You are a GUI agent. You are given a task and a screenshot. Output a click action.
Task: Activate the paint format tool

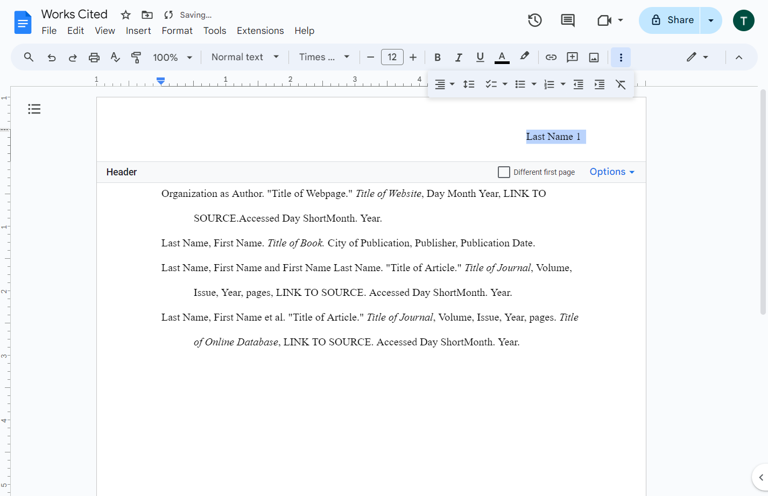(x=136, y=57)
